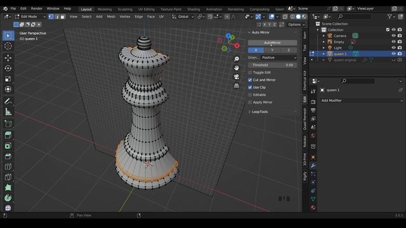Toggle the camera view icon
The width and height of the screenshot is (406, 228).
click(237, 77)
